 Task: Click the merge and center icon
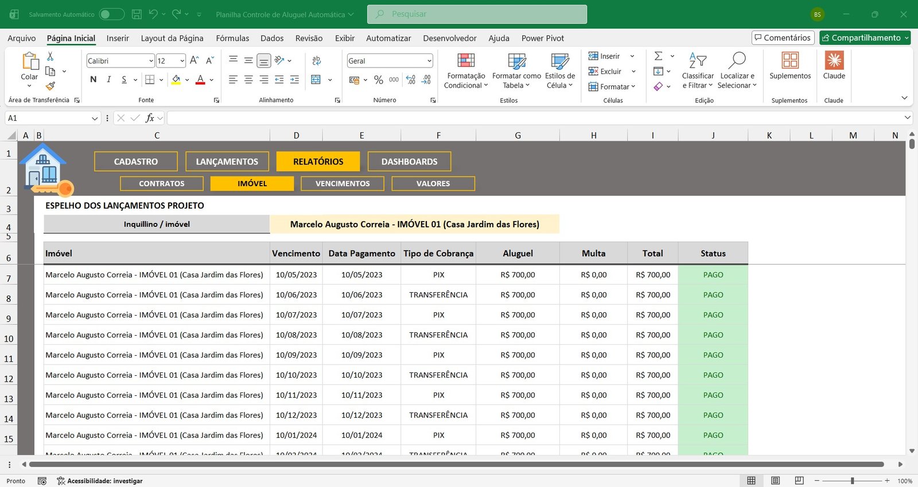[316, 80]
